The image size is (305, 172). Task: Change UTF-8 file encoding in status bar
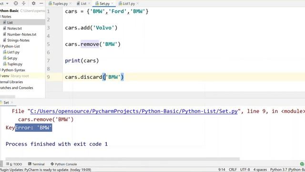245,170
